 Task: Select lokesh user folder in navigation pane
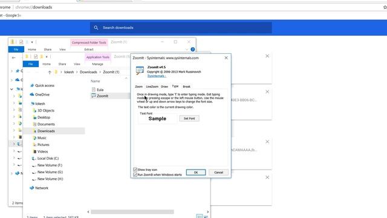coord(40,104)
